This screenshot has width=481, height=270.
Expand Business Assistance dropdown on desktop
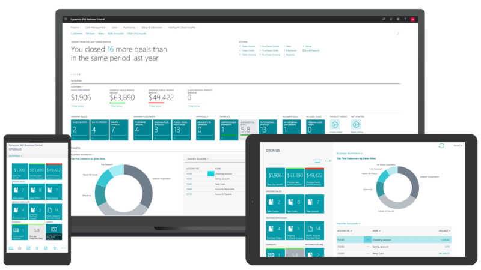click(x=82, y=155)
